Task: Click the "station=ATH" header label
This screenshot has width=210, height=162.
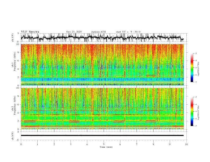Action: pos(98,32)
